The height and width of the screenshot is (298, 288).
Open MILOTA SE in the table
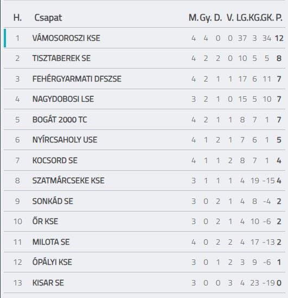click(51, 242)
